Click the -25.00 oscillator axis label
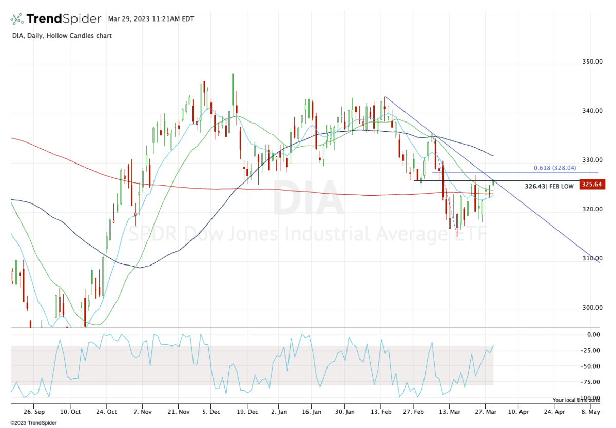 pos(591,351)
